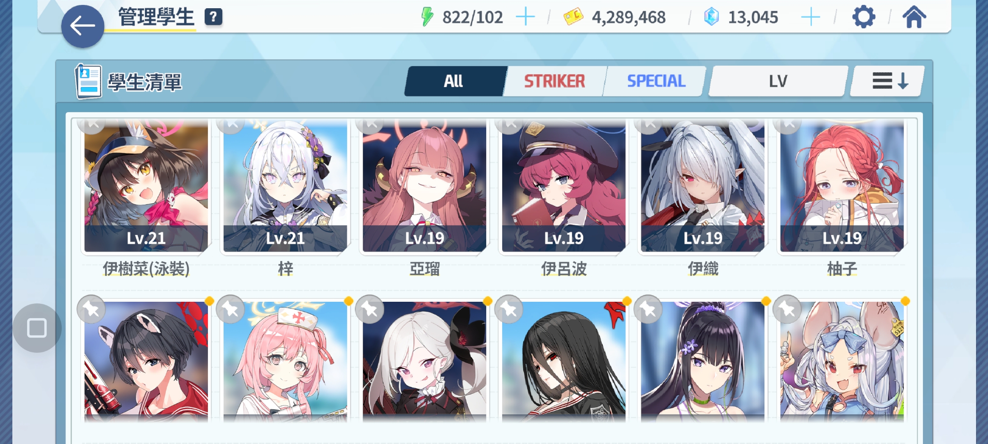Toggle pin on pink-haired nurse student
Screen dimensions: 988x444
pyautogui.click(x=231, y=309)
